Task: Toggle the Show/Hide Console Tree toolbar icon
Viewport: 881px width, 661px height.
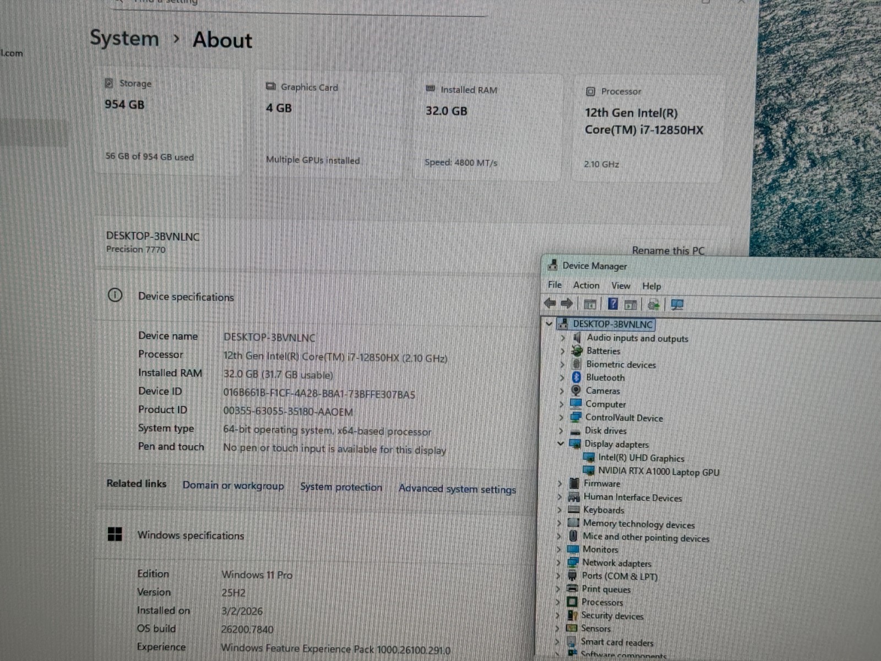Action: click(x=590, y=304)
